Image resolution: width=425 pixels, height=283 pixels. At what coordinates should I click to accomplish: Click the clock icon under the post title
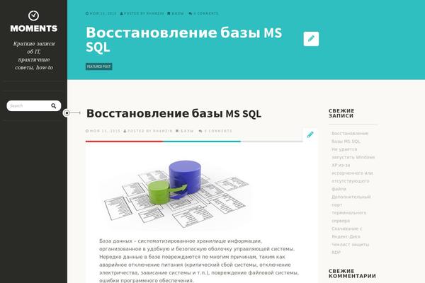(x=87, y=131)
